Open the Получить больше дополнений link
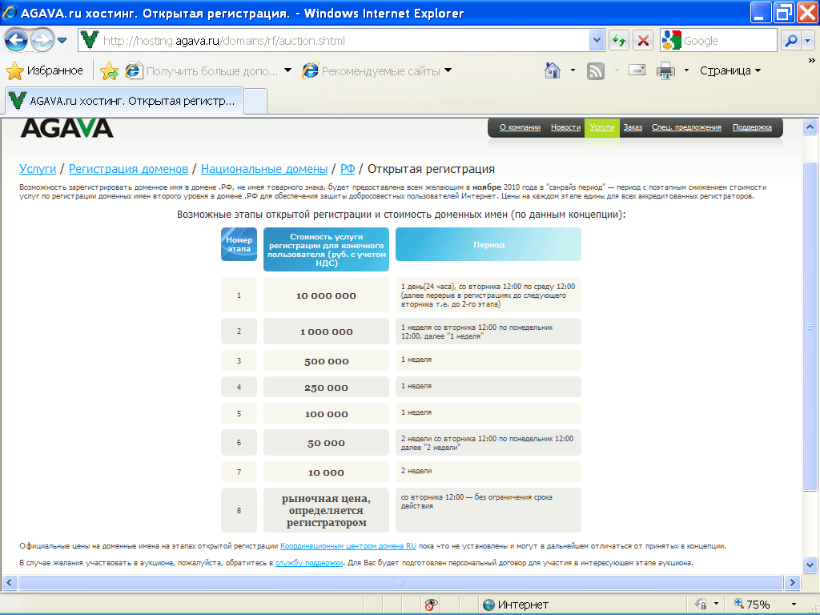The image size is (820, 615). (x=202, y=70)
